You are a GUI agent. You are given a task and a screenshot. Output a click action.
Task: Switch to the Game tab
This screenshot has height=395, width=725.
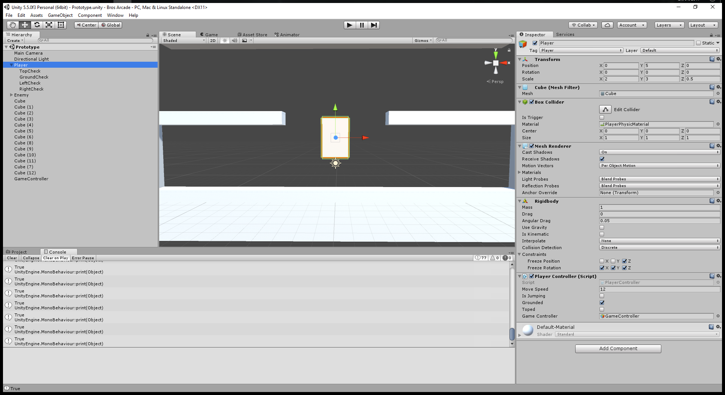pyautogui.click(x=209, y=34)
